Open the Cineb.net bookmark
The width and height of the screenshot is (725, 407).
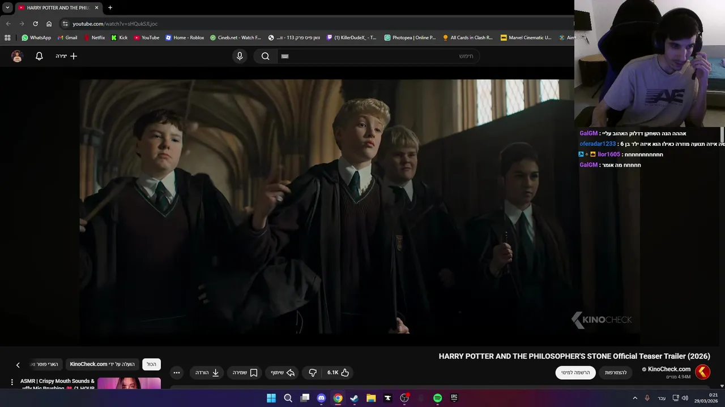(236, 38)
